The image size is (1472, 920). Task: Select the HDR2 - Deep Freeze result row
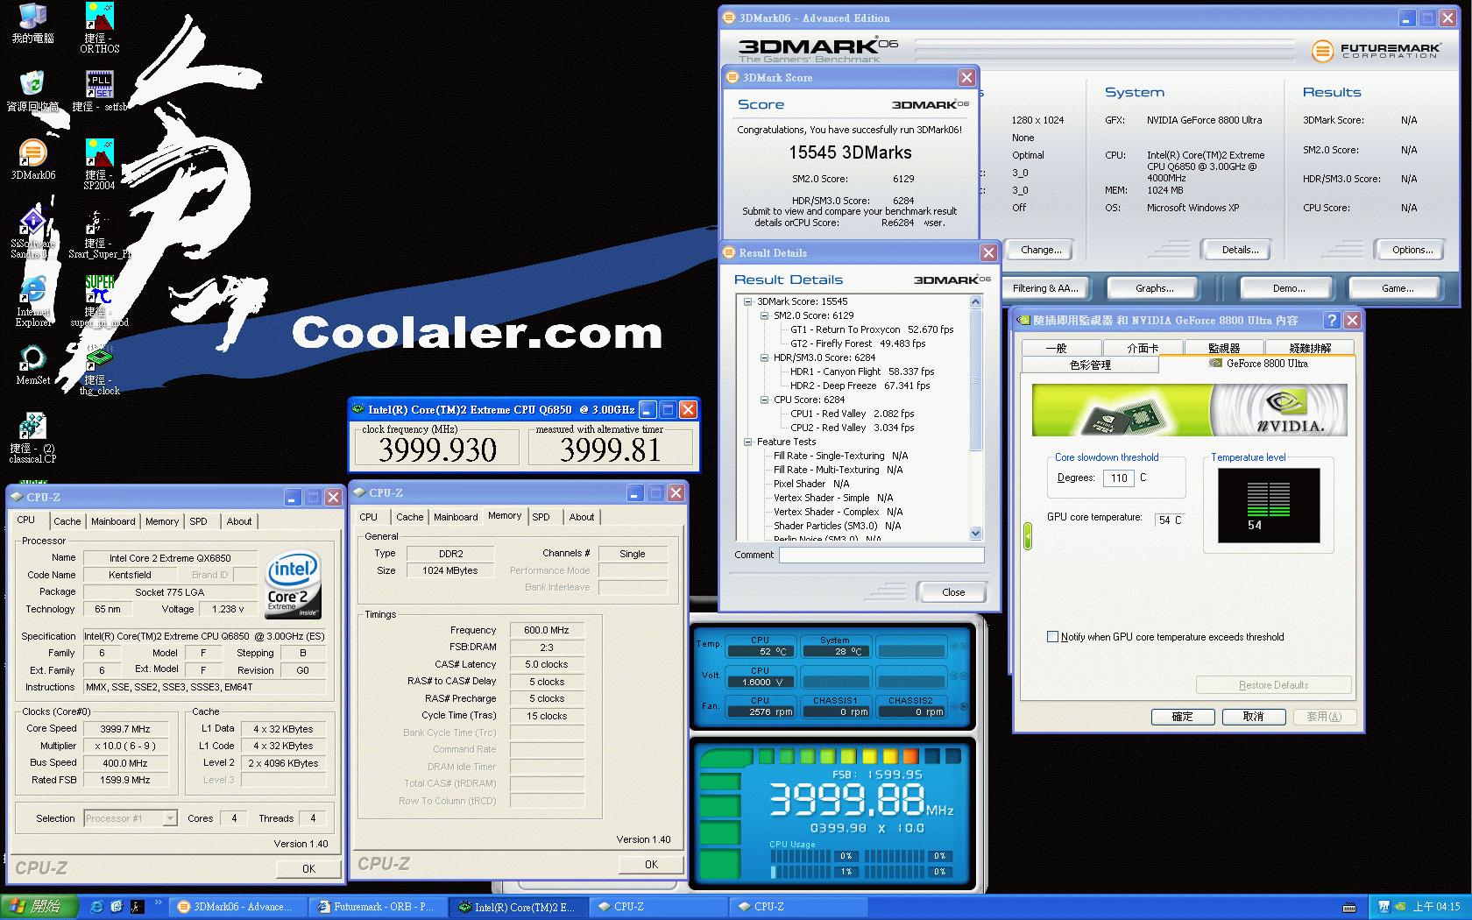tap(860, 386)
